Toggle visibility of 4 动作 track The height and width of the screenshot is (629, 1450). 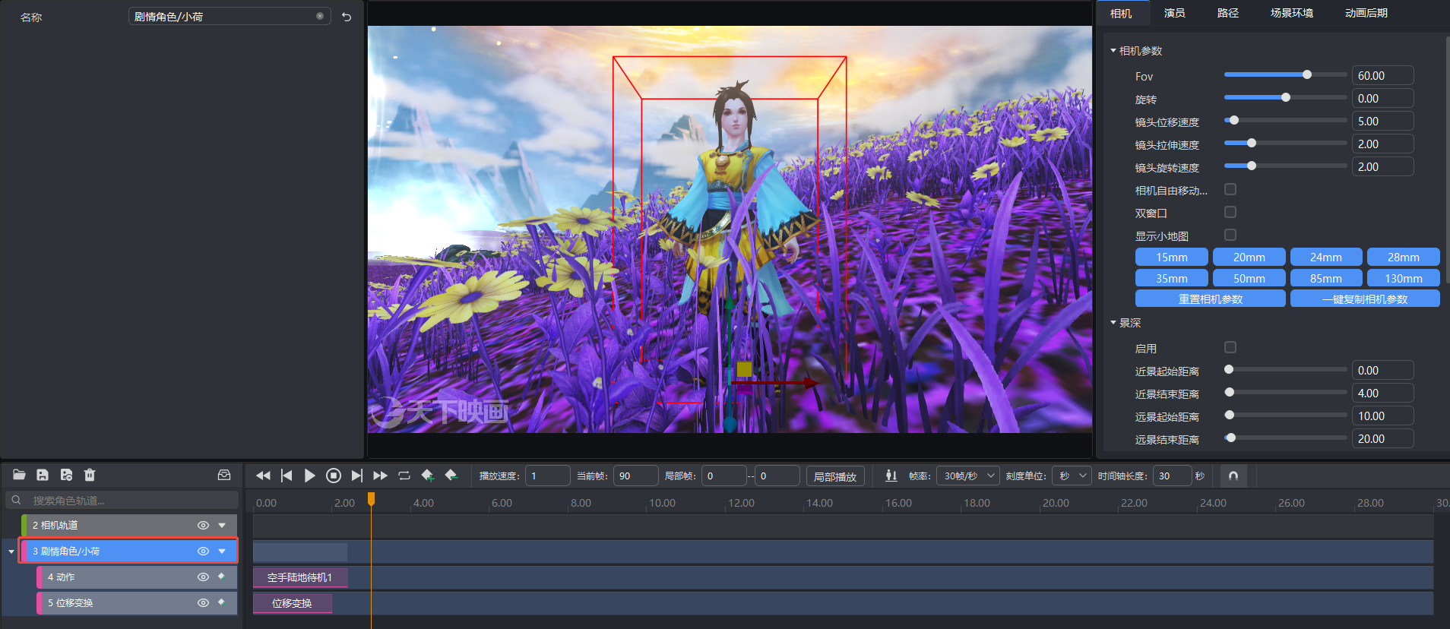(x=203, y=577)
